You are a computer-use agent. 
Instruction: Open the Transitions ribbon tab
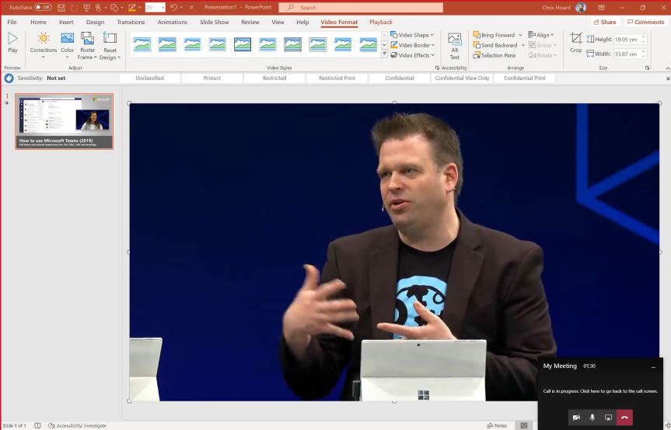[131, 22]
